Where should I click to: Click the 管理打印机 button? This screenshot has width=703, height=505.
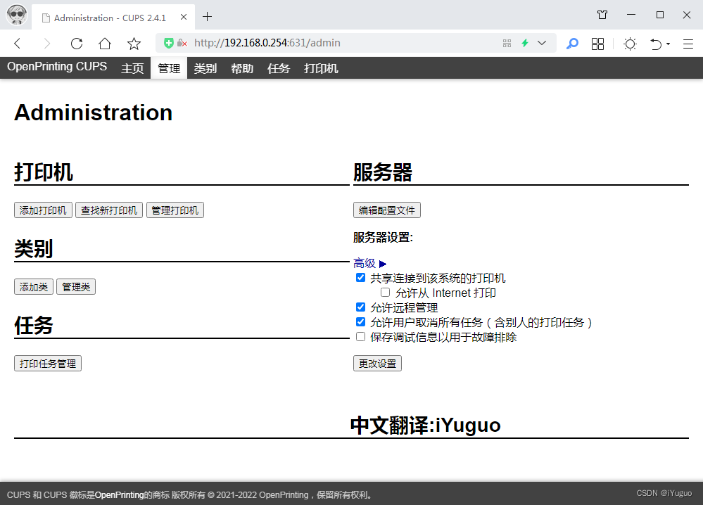(175, 210)
